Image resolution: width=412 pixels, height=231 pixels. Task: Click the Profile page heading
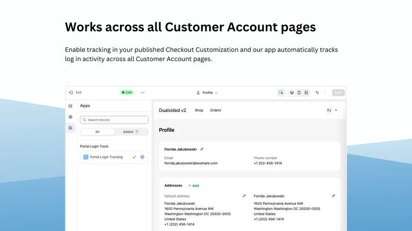(166, 130)
